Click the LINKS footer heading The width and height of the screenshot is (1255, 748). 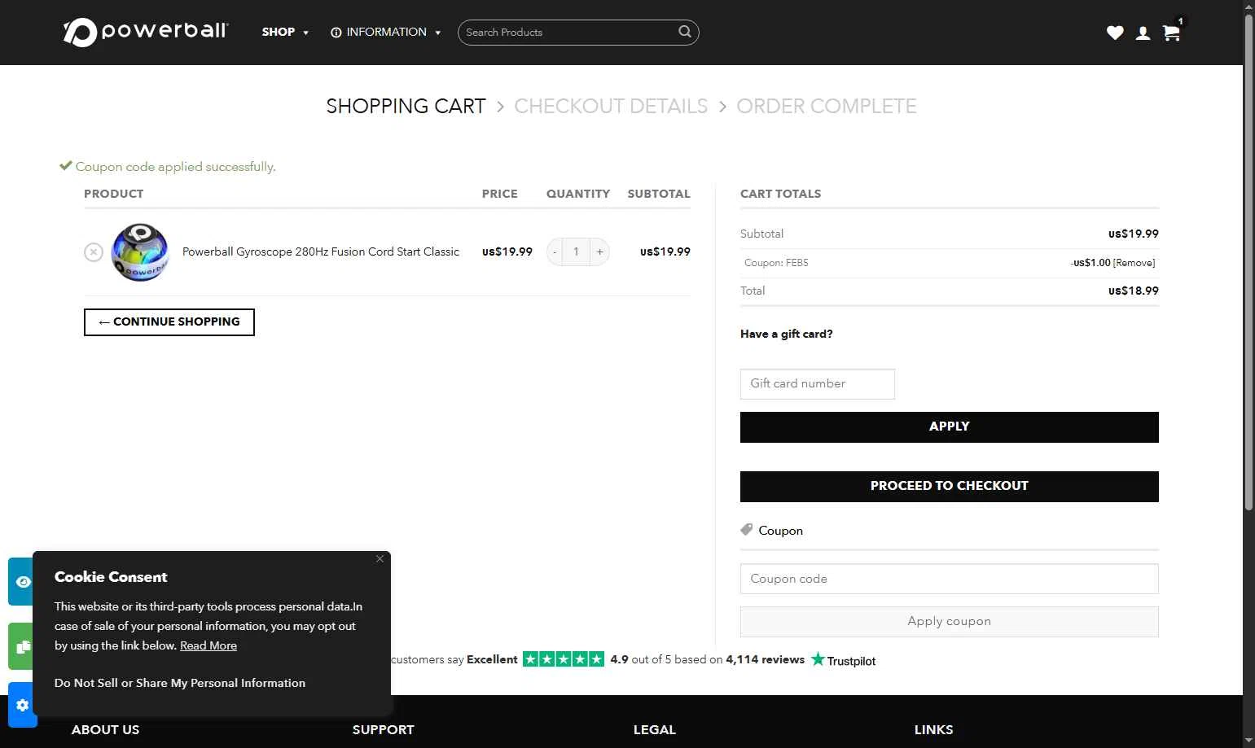tap(933, 729)
